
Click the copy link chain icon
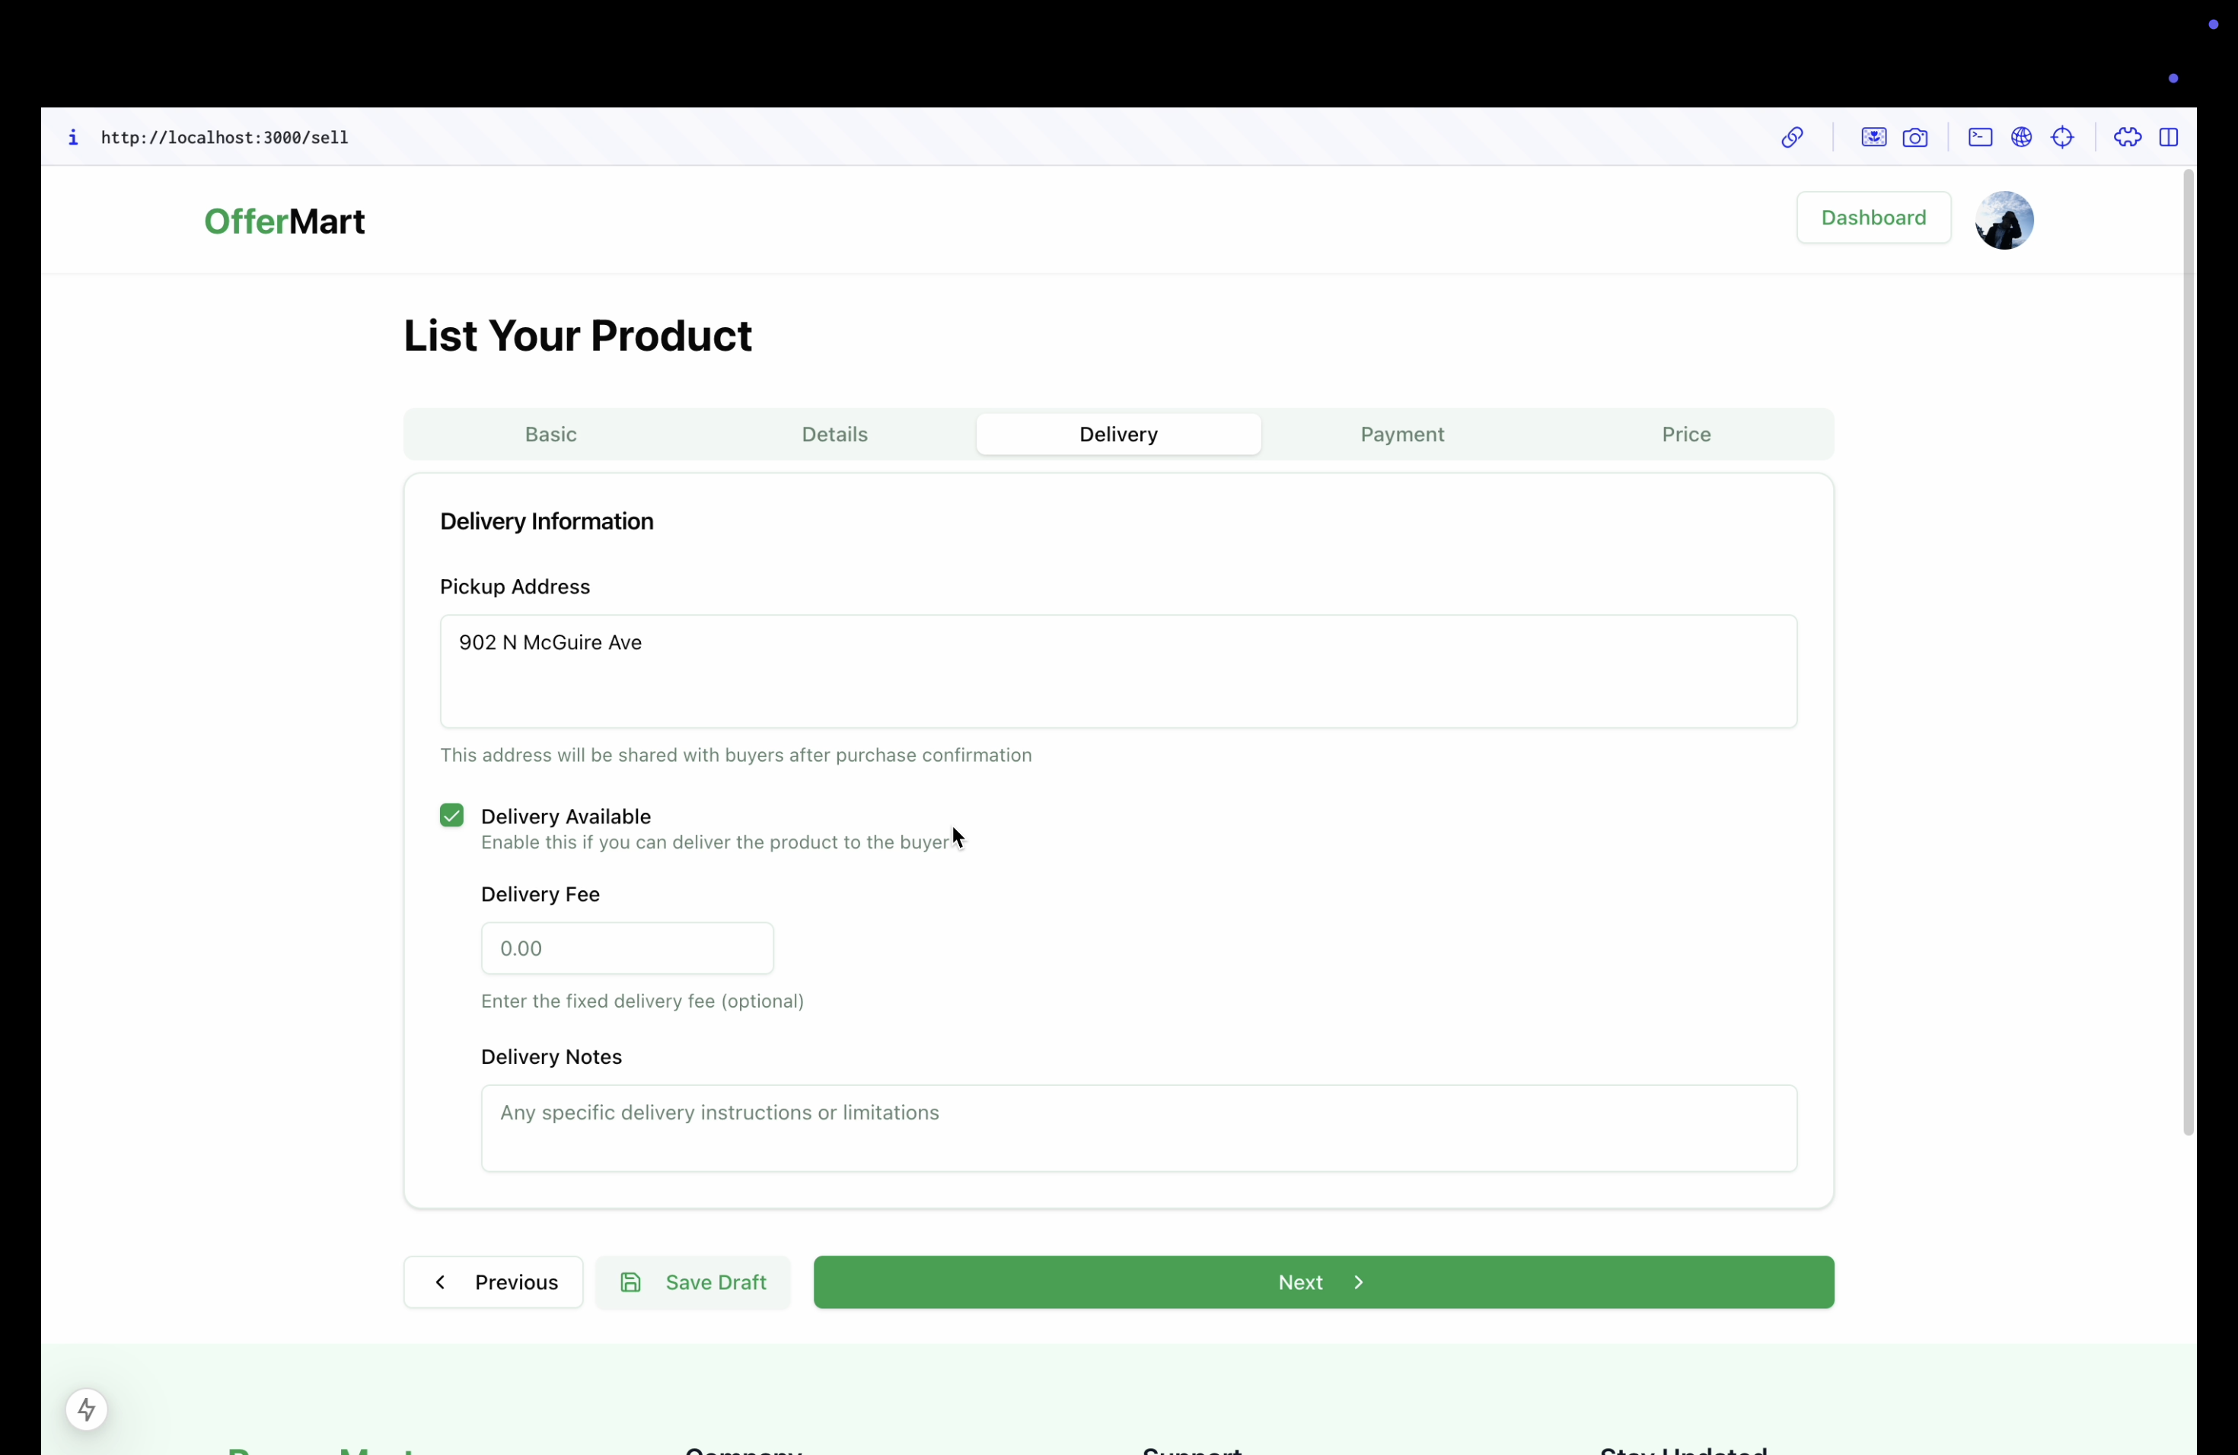[x=1791, y=137]
